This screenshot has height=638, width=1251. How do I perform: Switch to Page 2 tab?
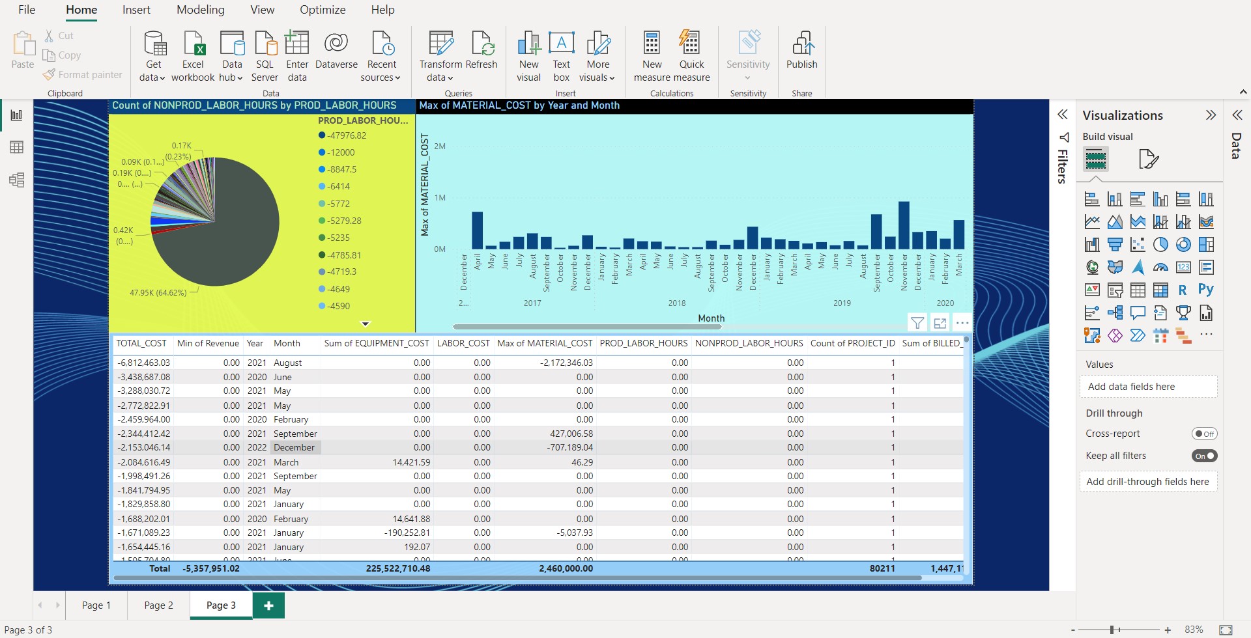158,605
